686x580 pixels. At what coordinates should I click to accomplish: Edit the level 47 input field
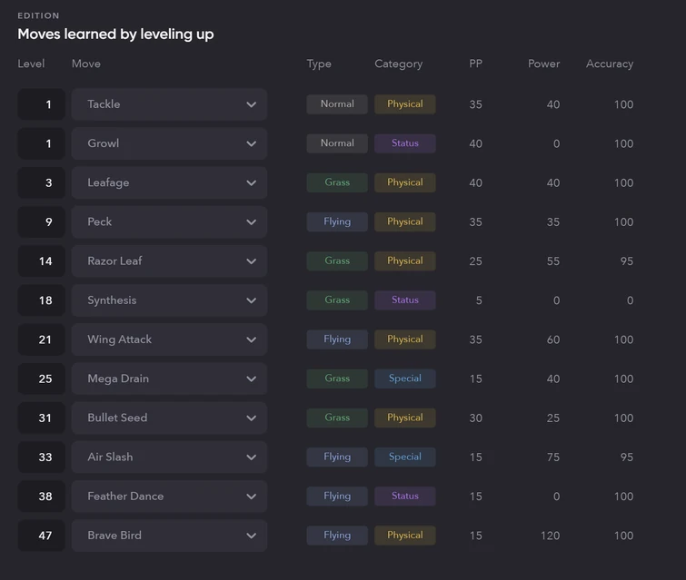(x=42, y=536)
